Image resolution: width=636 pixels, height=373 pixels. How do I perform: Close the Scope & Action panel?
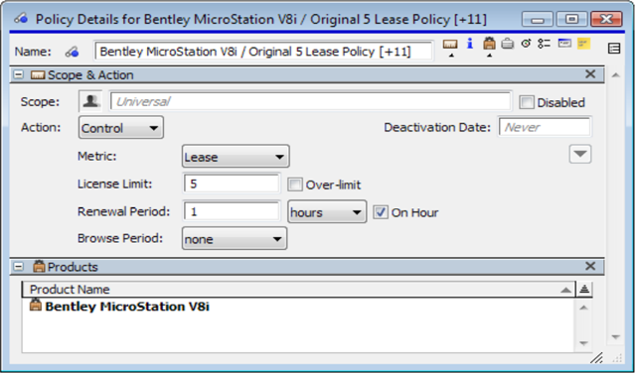590,74
